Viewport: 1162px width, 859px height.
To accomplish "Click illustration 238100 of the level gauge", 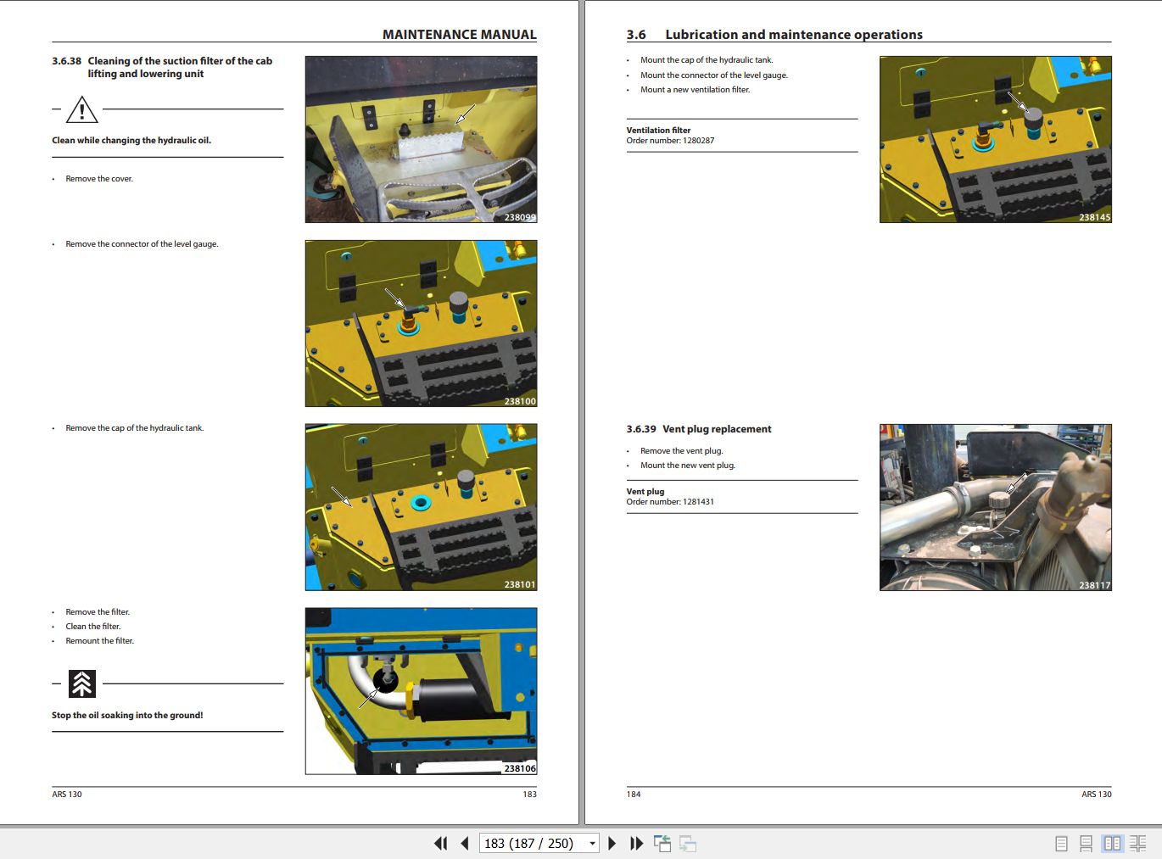I will [421, 322].
